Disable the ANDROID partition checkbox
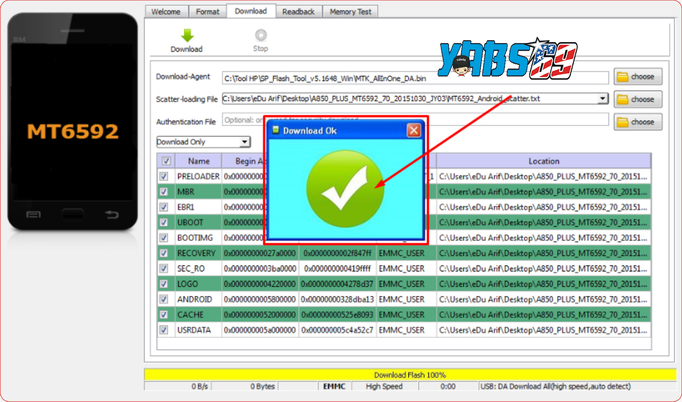Screen dimensions: 682x402 (x=164, y=299)
